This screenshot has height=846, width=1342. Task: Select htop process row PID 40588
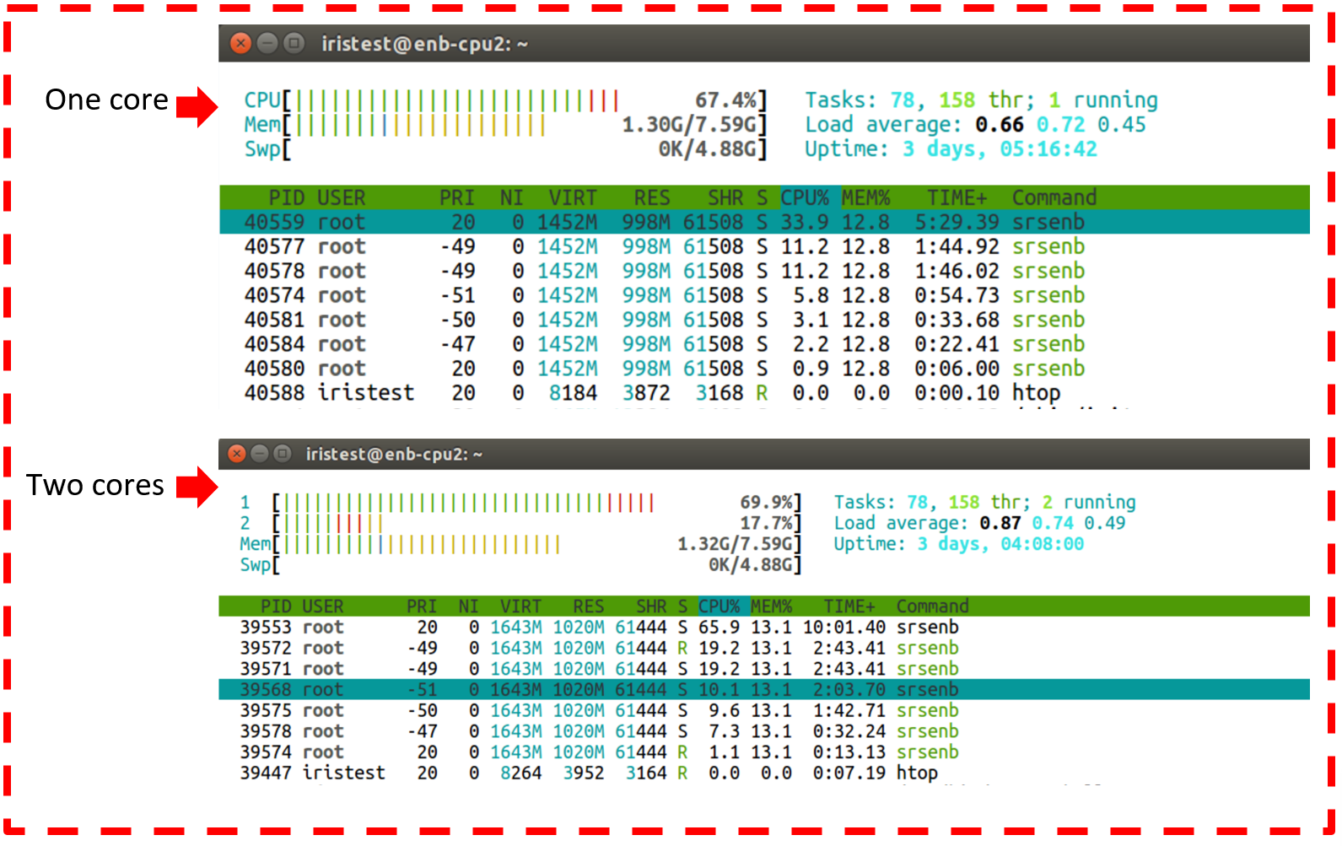tap(764, 393)
